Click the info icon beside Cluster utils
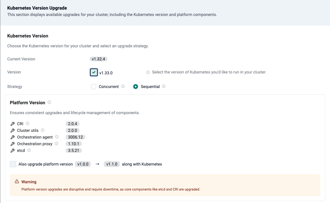Screen dimensions: 330x203 pos(43,130)
